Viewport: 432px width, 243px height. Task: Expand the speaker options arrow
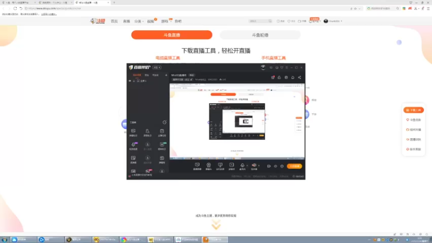259,166
